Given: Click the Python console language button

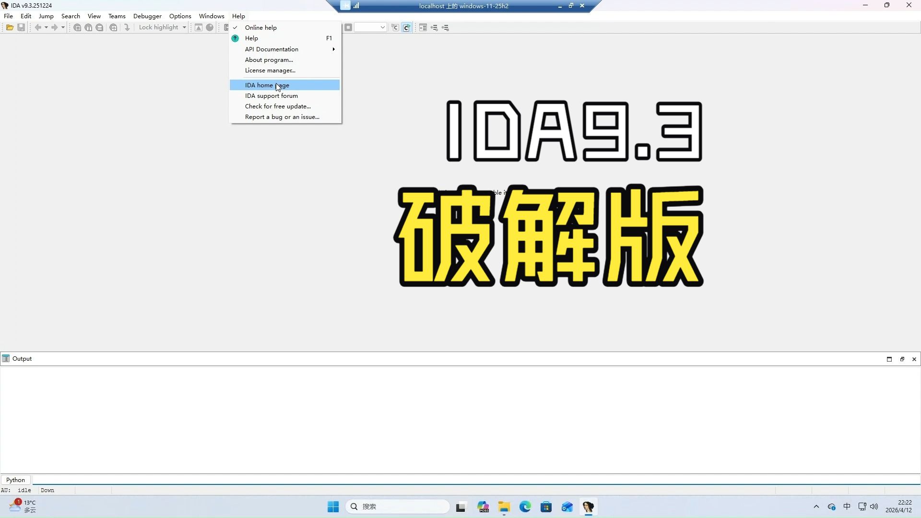Looking at the screenshot, I should [16, 480].
